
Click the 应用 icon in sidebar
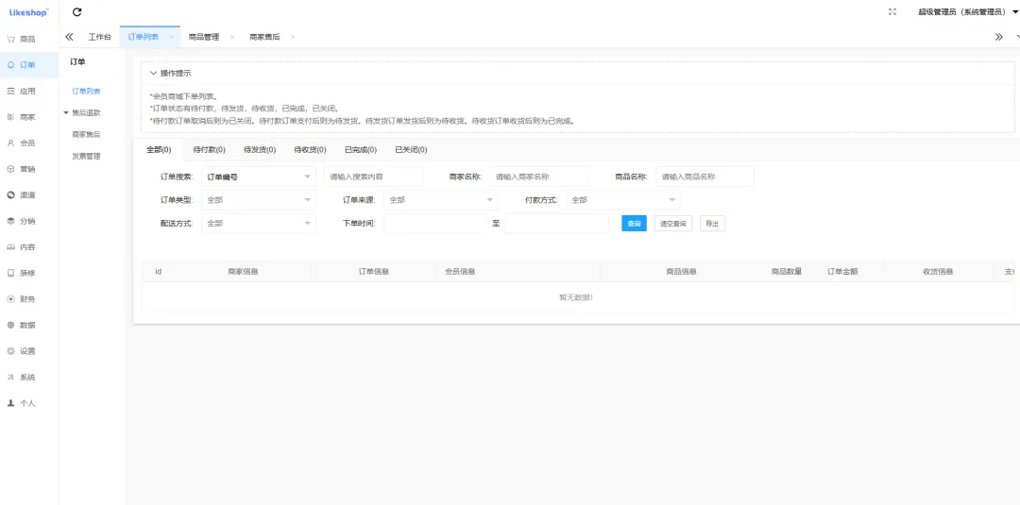point(10,91)
